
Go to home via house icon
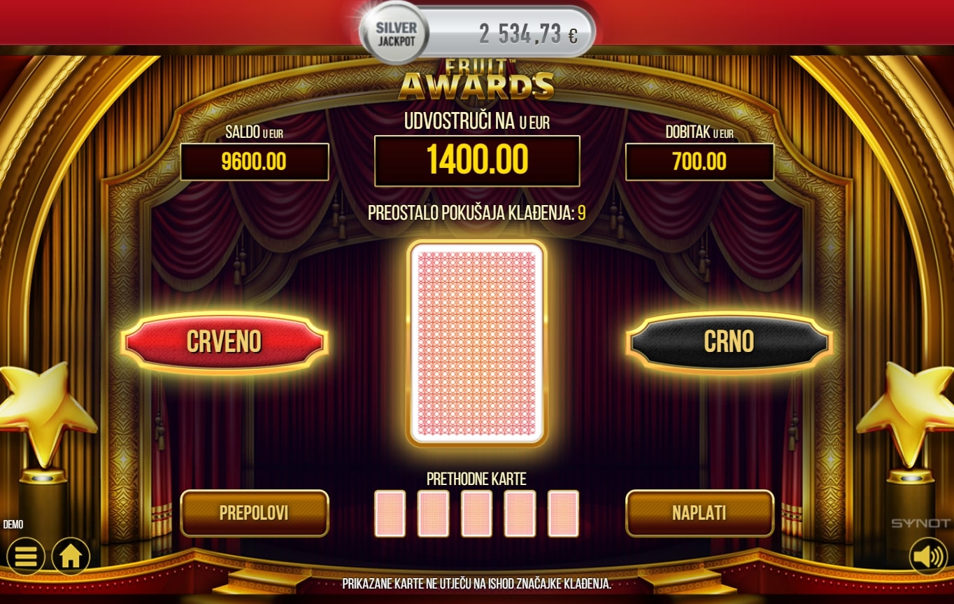pos(71,556)
